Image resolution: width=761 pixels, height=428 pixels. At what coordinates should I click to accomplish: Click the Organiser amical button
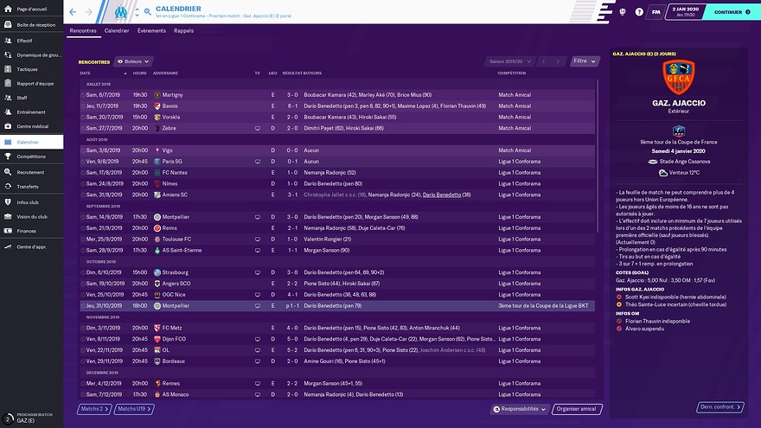pos(578,408)
